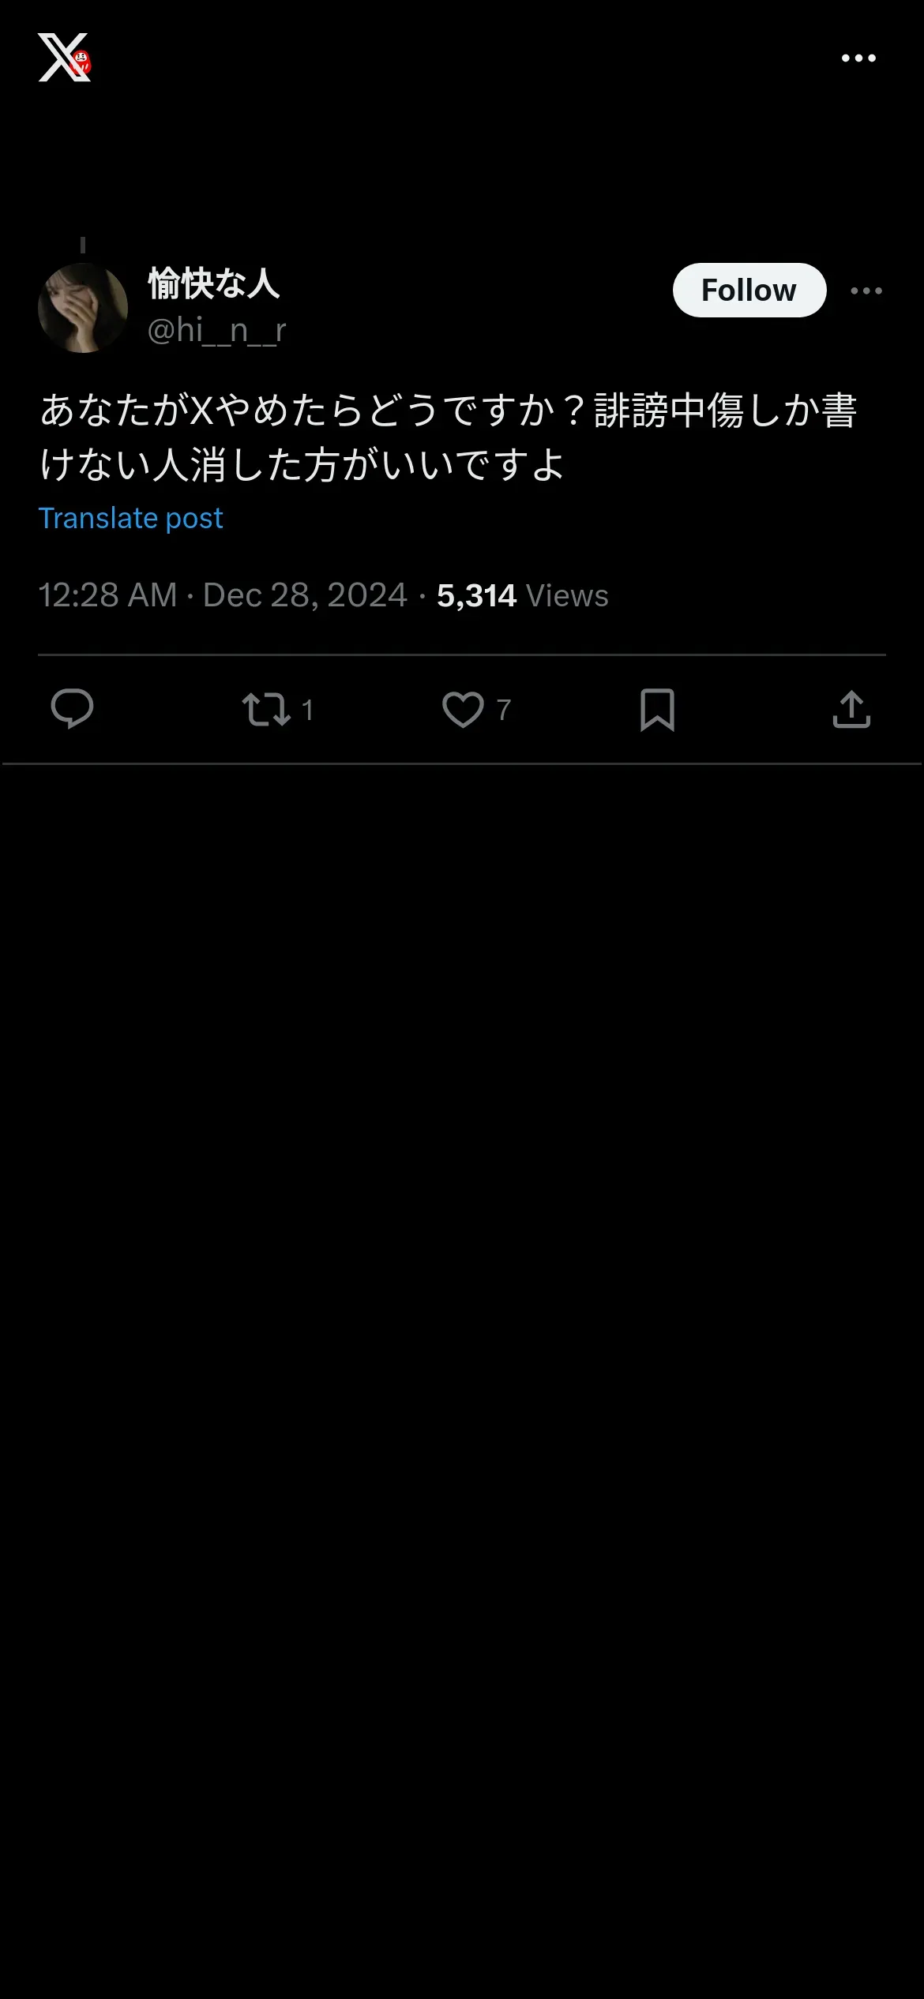
Task: Translate the post to English
Action: pos(130,519)
